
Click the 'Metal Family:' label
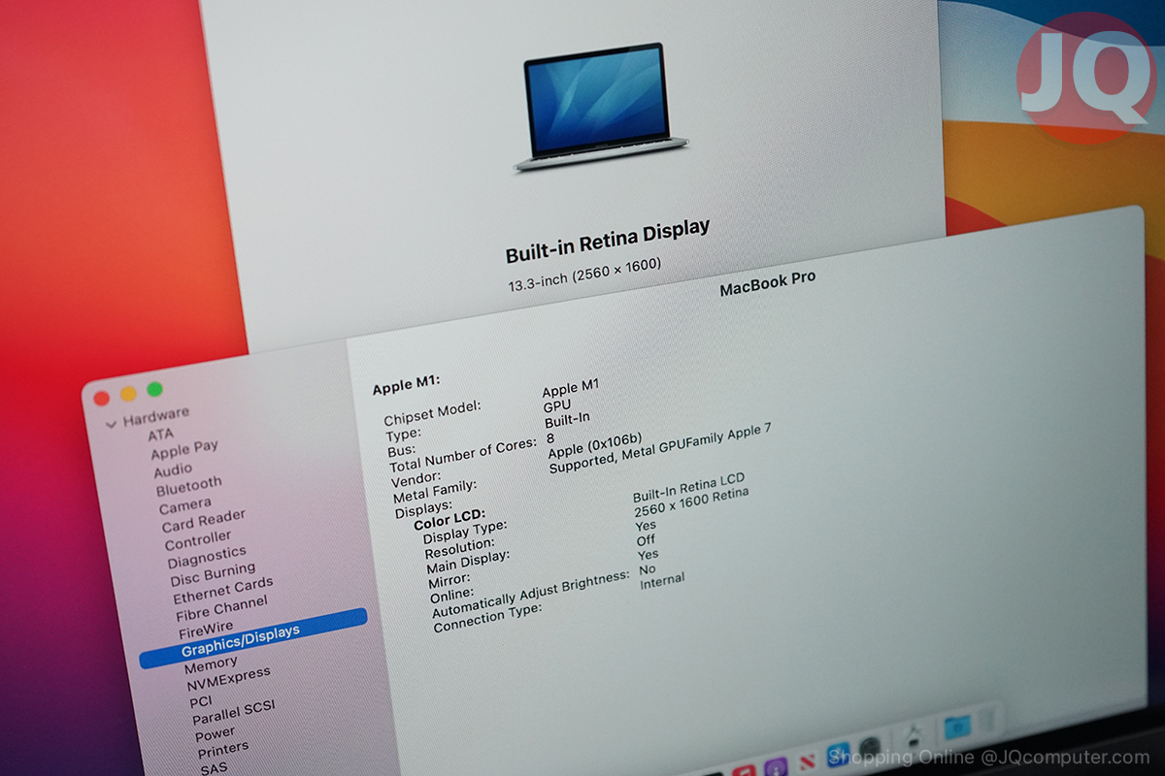click(435, 492)
